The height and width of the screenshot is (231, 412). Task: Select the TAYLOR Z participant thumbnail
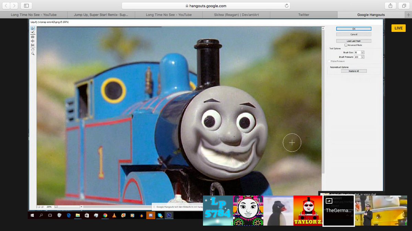308,210
